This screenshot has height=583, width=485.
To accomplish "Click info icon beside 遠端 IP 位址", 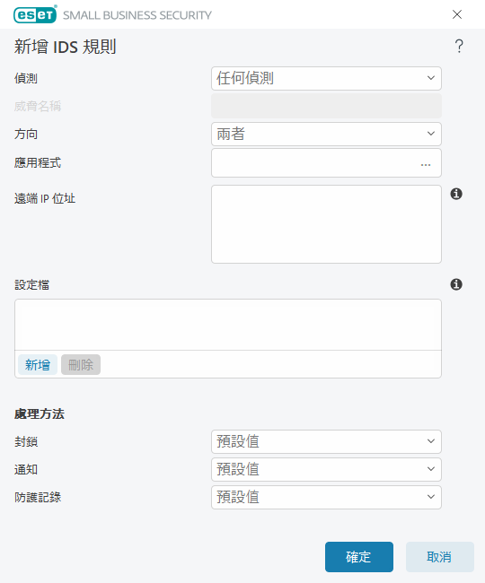I will [456, 194].
